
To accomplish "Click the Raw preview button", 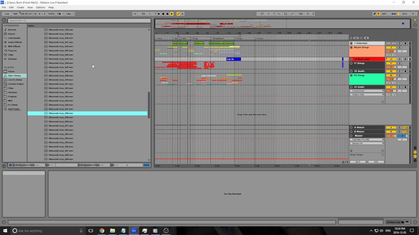I will click(x=146, y=165).
